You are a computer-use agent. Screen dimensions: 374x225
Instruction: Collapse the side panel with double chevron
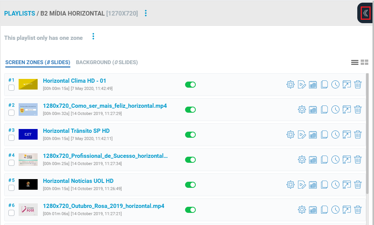click(365, 13)
